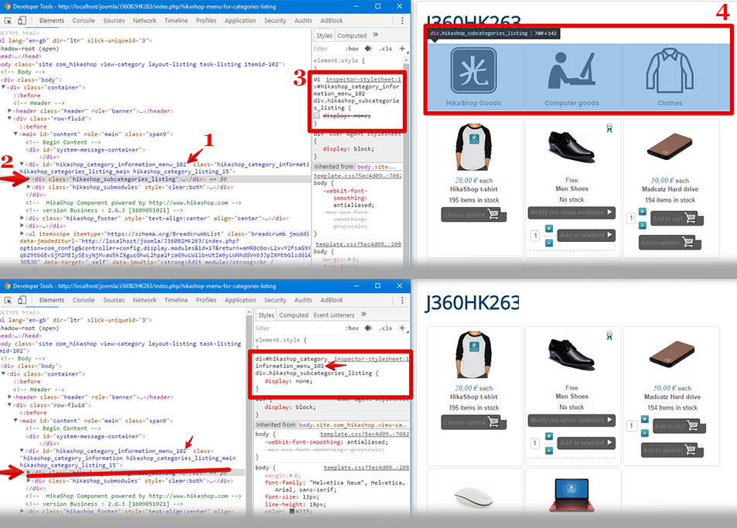
Task: Show more Styles tabs chevron in top DevTools
Action: tap(376, 35)
